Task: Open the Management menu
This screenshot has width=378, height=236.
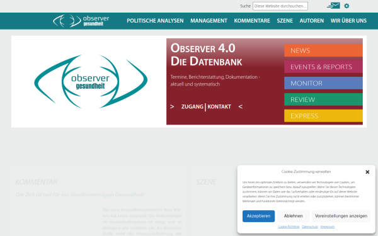Action: click(x=209, y=21)
